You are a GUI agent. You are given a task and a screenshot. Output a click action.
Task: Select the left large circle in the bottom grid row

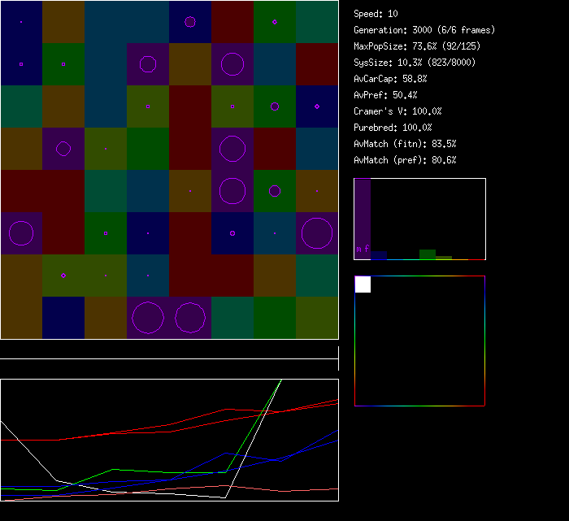pos(148,318)
